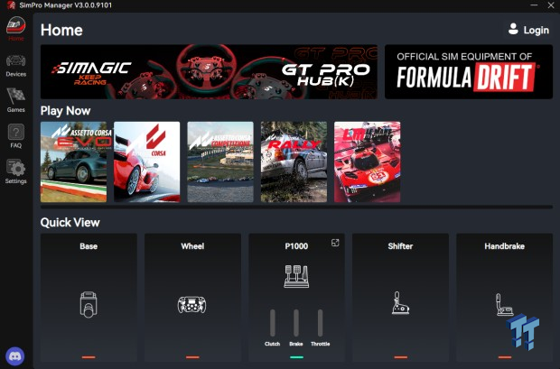Click the Handbrake device icon
The image size is (560, 369).
(504, 304)
